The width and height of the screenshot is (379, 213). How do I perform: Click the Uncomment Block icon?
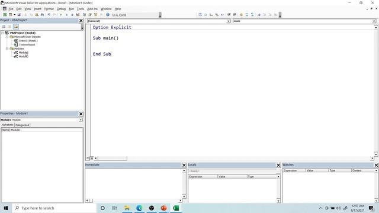[x=252, y=15]
